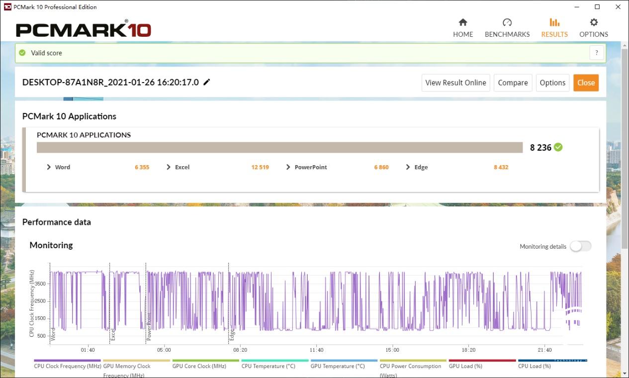This screenshot has height=378, width=629.
Task: Click the green valid score checkmark
Action: coord(22,53)
